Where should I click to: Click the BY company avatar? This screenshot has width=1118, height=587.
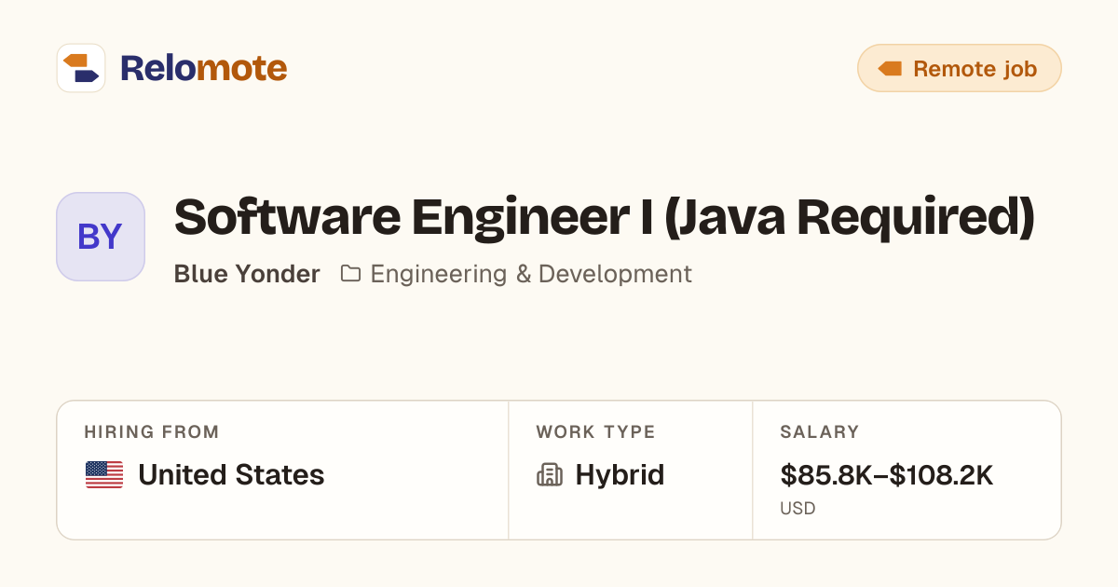(101, 237)
